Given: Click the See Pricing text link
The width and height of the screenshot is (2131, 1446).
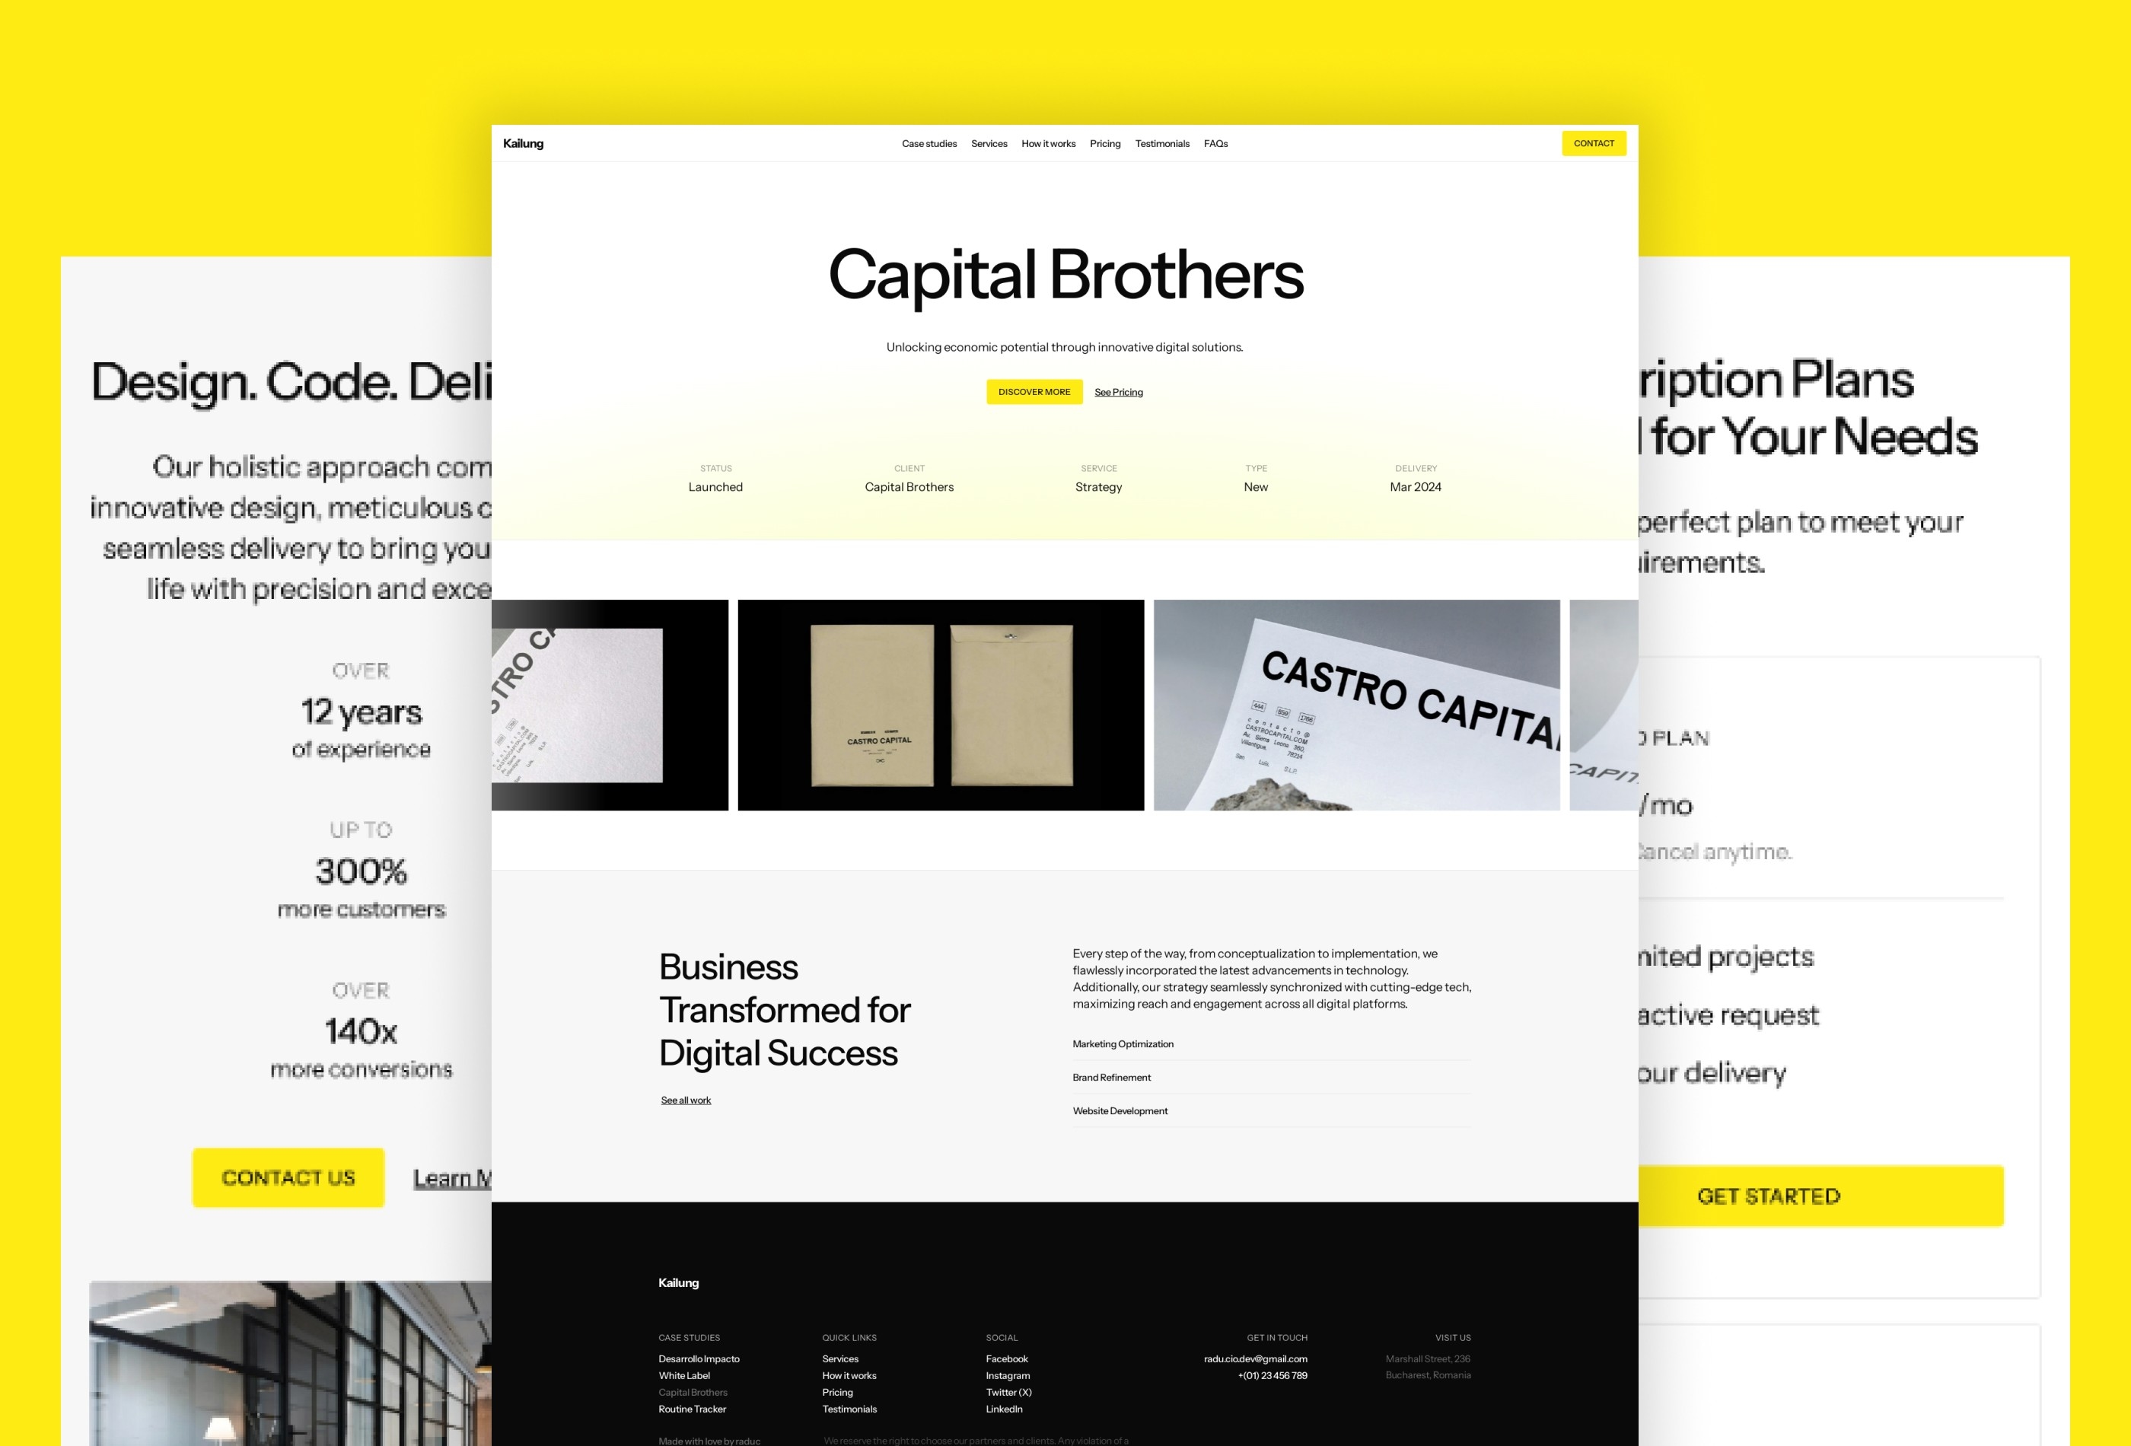Looking at the screenshot, I should coord(1120,392).
